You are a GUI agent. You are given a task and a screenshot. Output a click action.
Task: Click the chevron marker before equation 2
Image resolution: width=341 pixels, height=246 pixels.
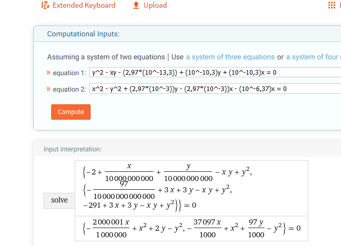click(x=49, y=89)
